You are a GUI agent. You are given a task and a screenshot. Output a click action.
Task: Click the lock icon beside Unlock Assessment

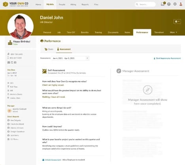tap(43, 160)
